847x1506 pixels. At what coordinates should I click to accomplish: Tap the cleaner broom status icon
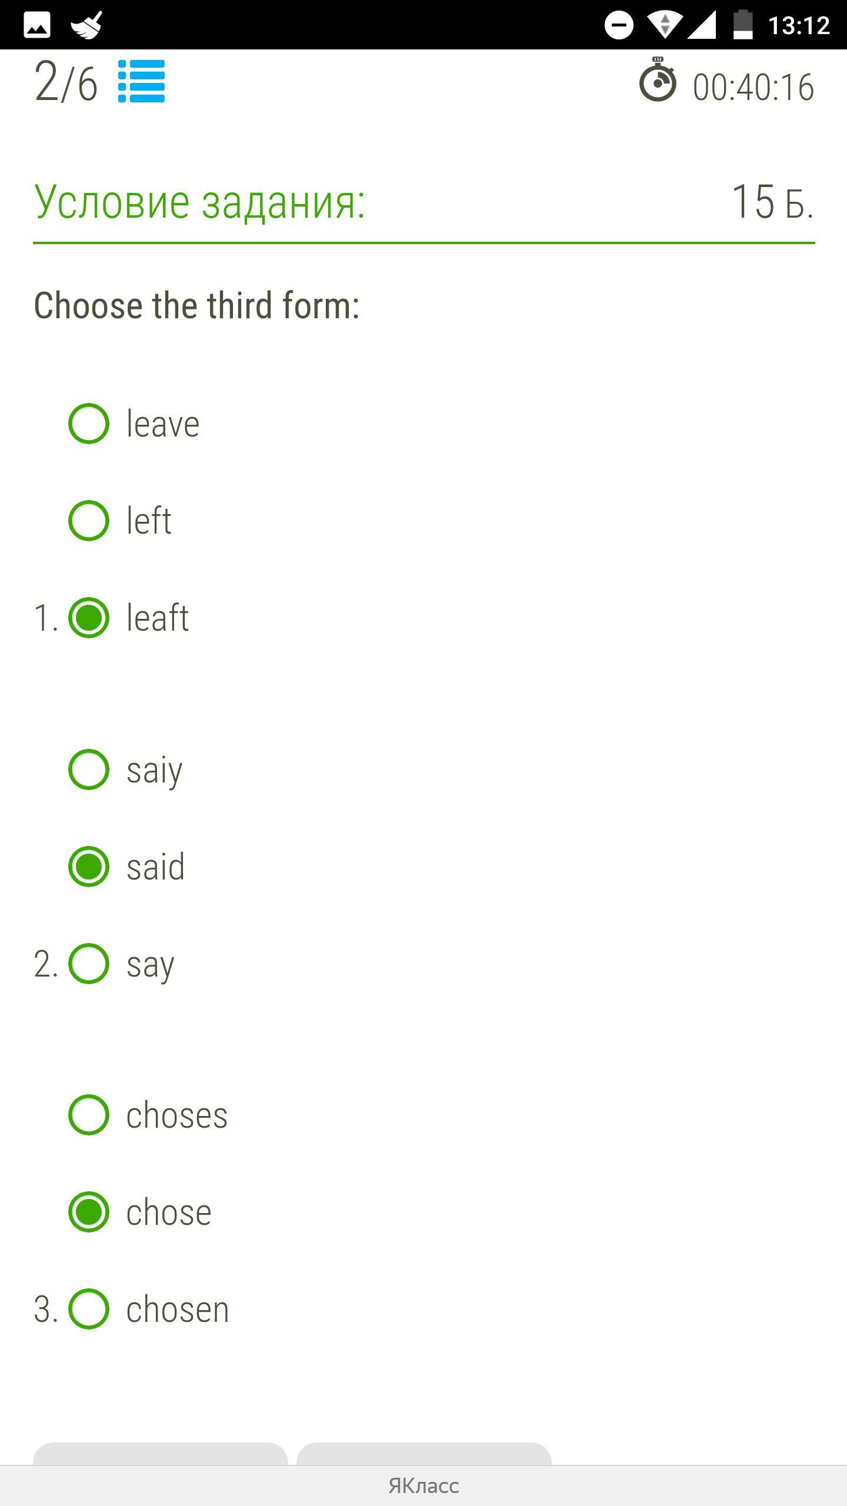tap(86, 25)
